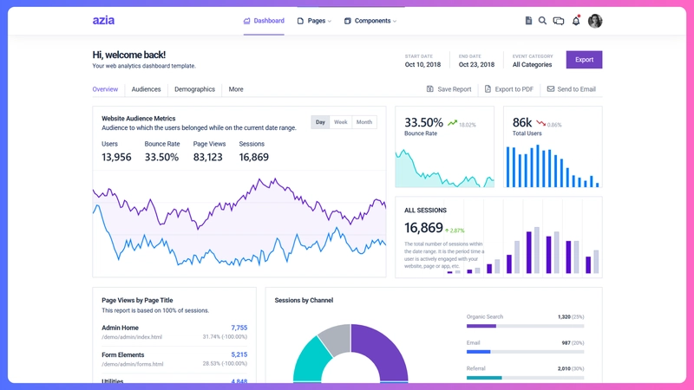Switch chart range to Week
Viewport: 694px width, 390px height.
click(341, 122)
